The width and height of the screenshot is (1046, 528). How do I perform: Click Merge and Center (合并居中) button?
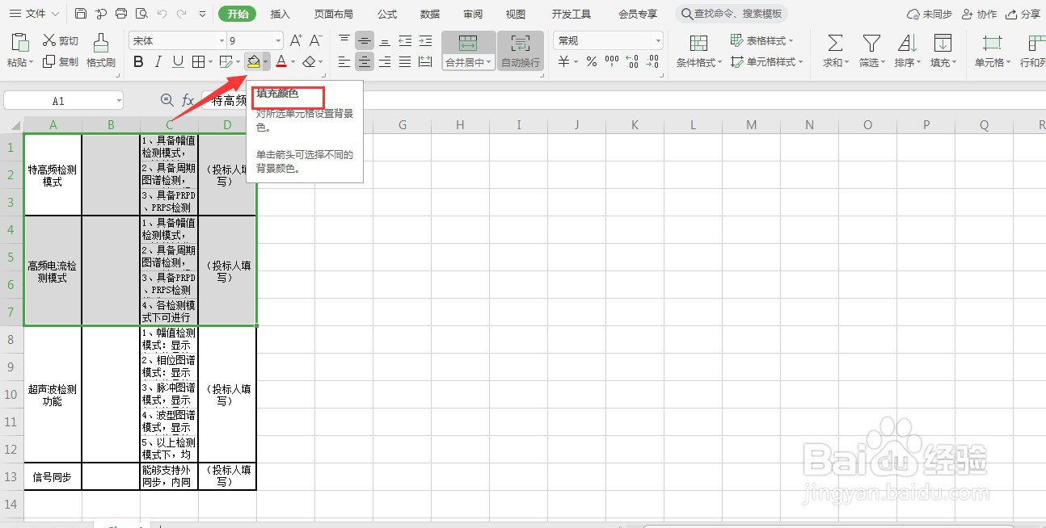point(469,50)
